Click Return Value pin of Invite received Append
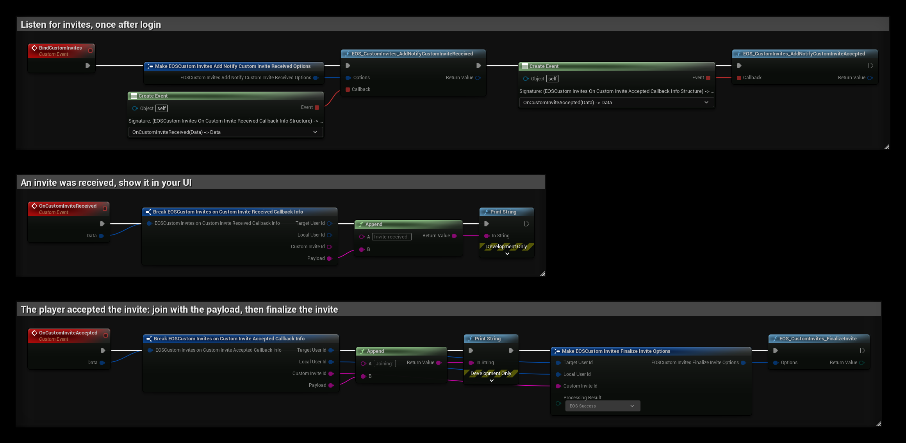906x443 pixels. (x=454, y=236)
